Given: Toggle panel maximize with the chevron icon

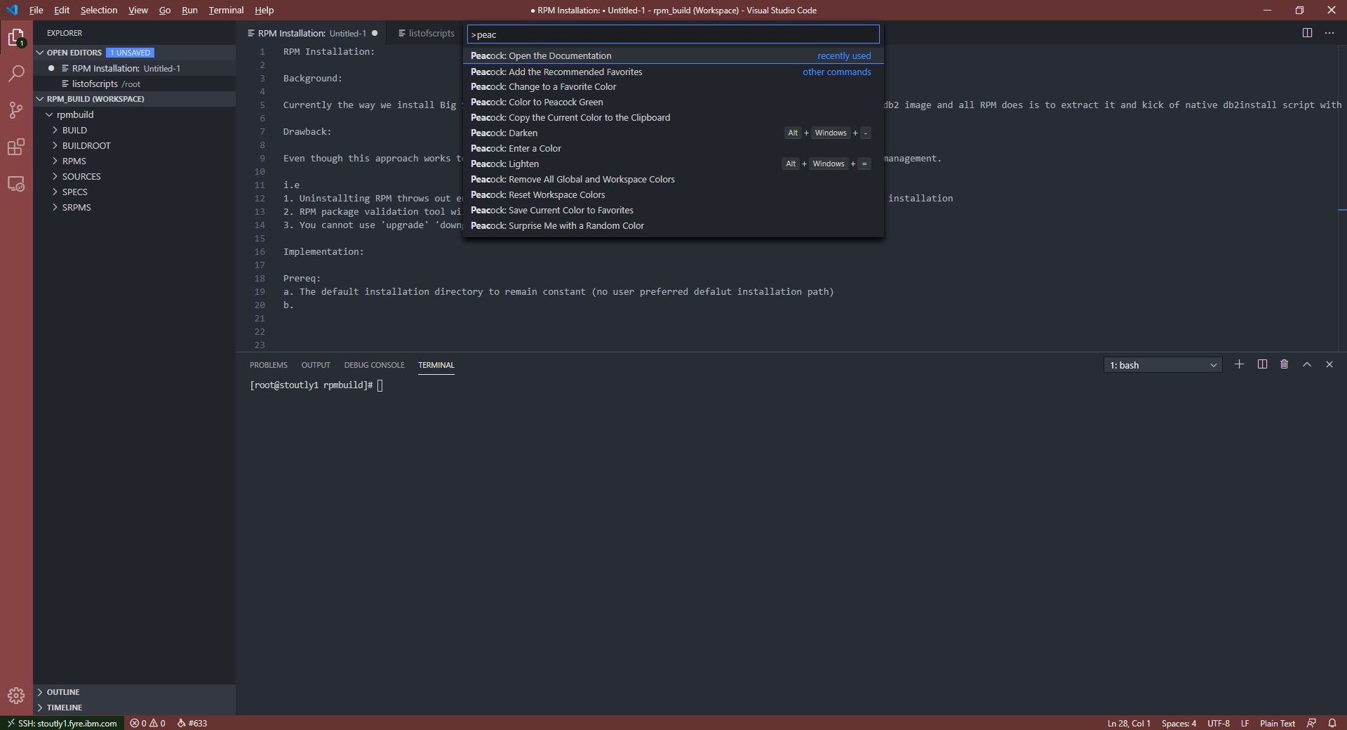Looking at the screenshot, I should 1306,364.
